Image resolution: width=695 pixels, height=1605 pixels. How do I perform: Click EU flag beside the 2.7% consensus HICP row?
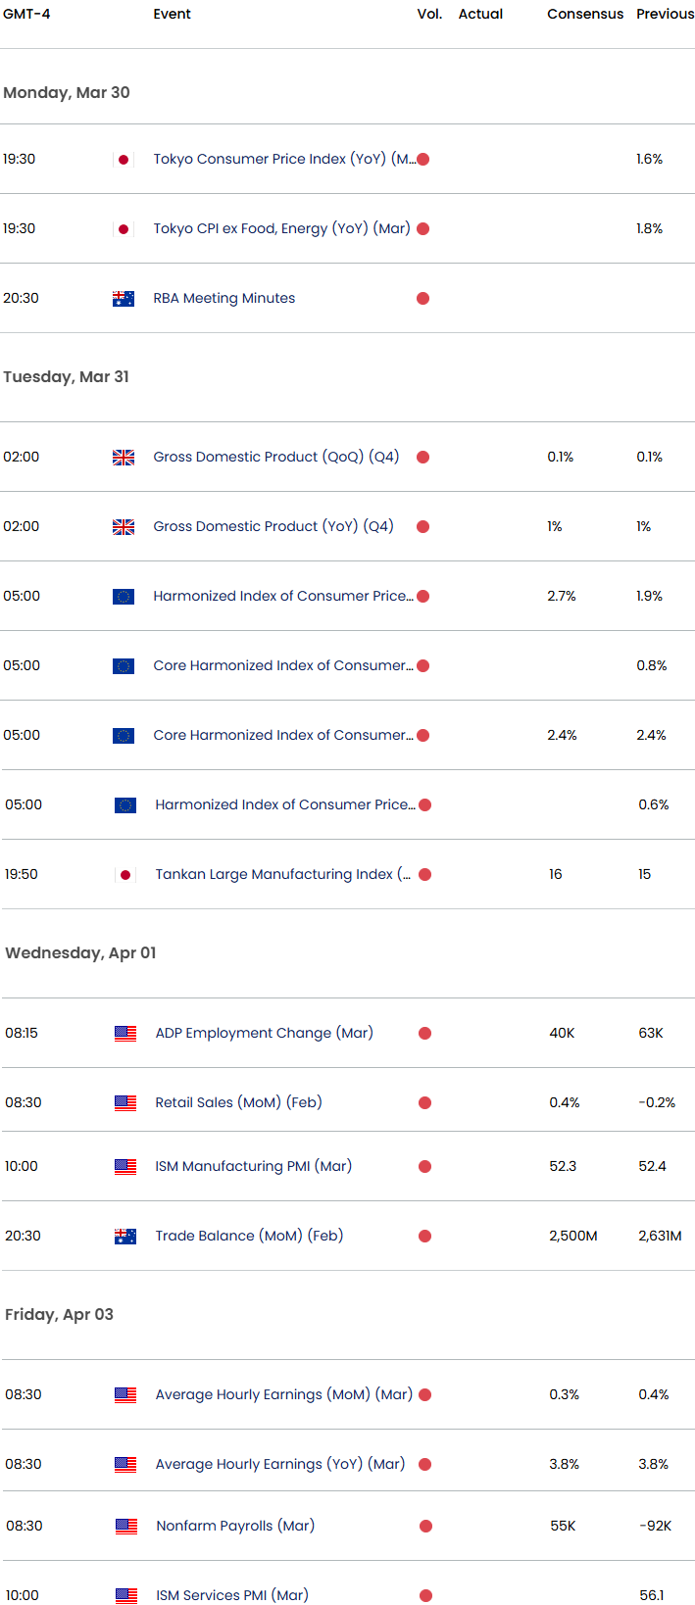click(x=124, y=596)
